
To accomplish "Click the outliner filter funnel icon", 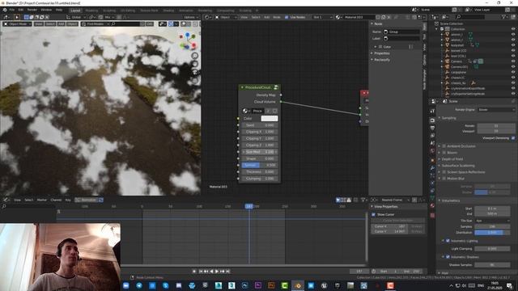I will (x=503, y=17).
